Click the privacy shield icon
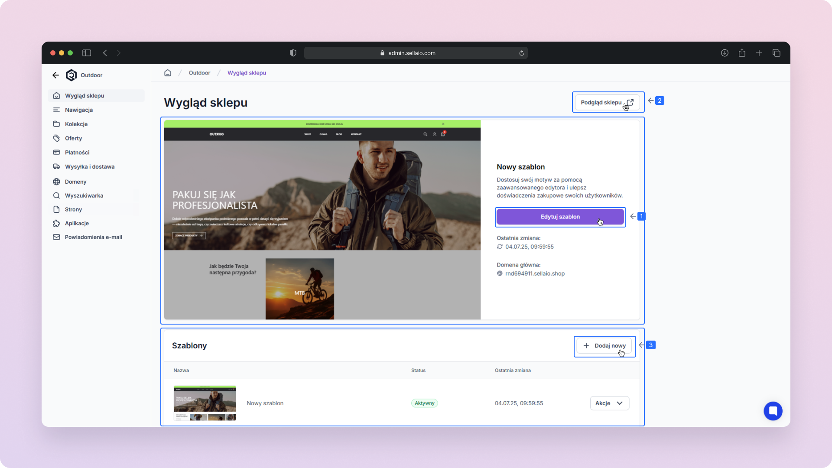This screenshot has width=832, height=468. [293, 53]
